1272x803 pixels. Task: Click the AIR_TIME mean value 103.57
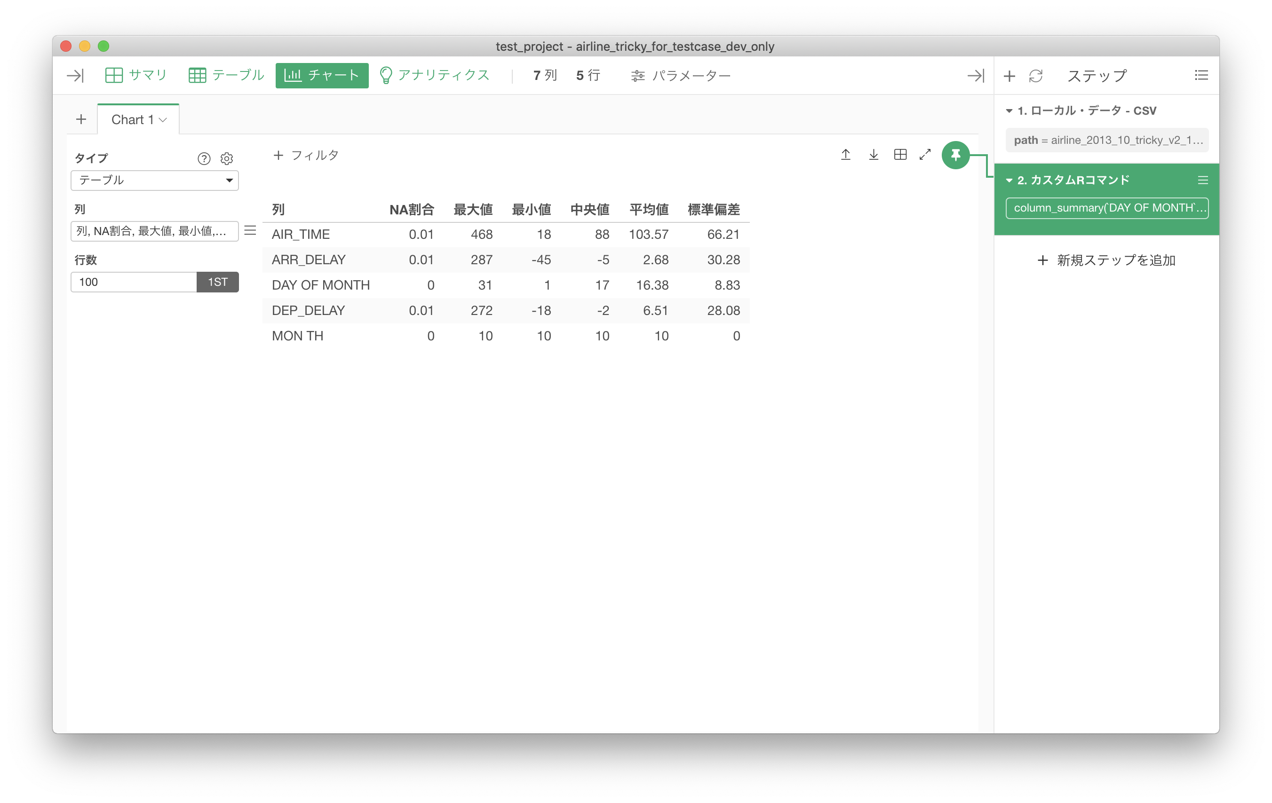coord(649,235)
